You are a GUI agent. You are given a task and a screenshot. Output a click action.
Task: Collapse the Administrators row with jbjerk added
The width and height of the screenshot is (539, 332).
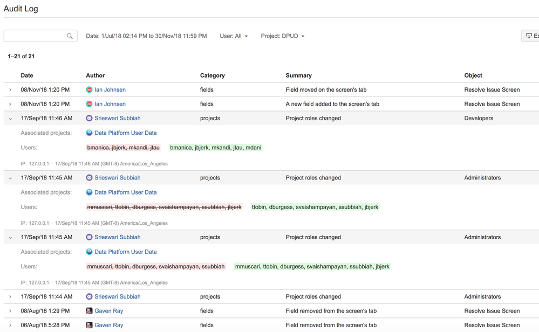tap(10, 237)
